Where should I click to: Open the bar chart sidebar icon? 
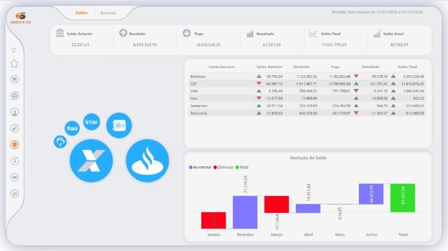[x=14, y=194]
